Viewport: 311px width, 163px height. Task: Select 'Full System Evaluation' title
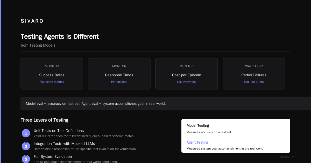(x=53, y=157)
